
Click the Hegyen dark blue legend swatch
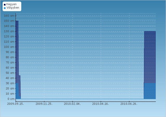[x=5, y=5]
